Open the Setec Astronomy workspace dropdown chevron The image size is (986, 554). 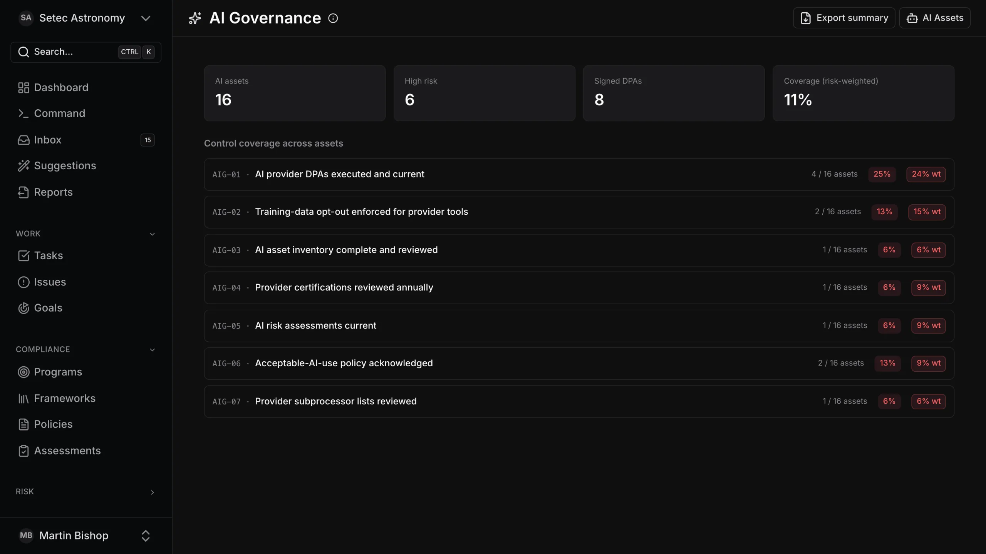click(146, 18)
